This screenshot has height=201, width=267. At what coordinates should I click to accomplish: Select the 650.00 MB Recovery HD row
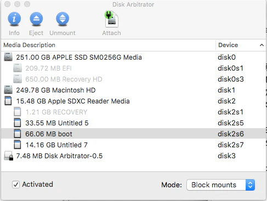[x=133, y=79]
